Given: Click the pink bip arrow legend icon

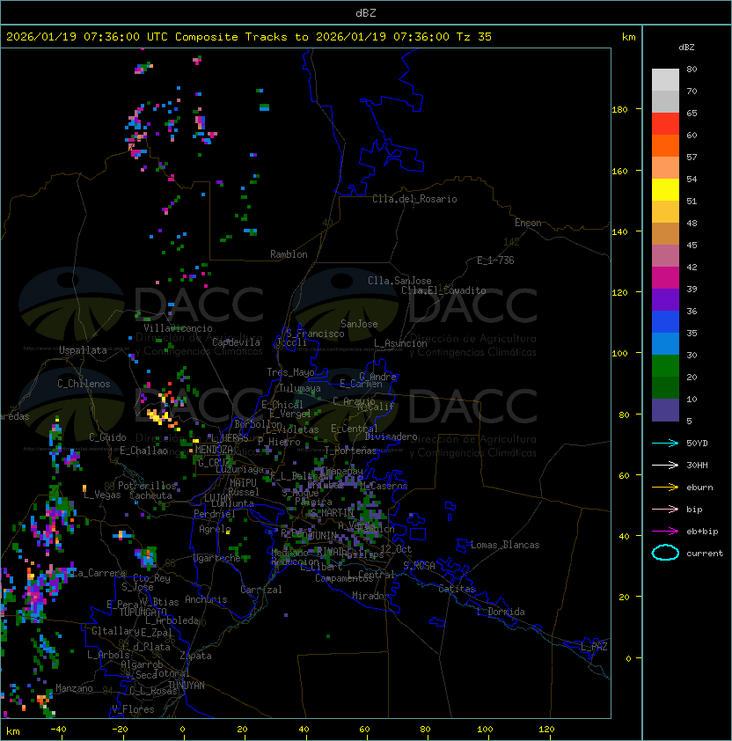Looking at the screenshot, I should (x=665, y=509).
